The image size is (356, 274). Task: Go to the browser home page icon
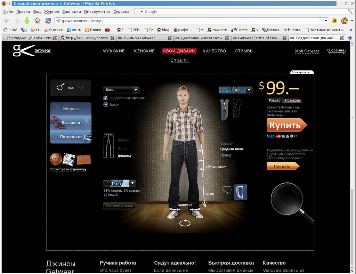point(38,21)
